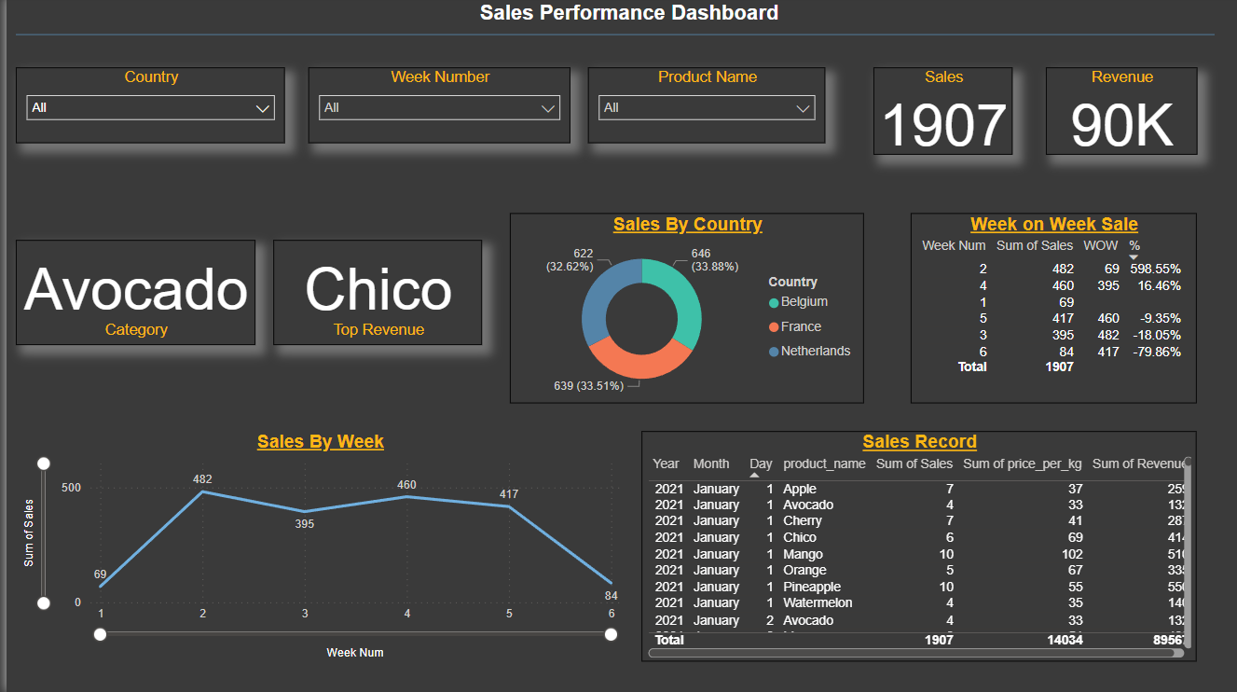Click the Sales Record vertical scrollbar

(x=1187, y=550)
